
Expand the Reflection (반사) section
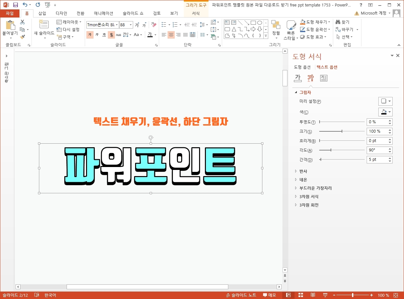303,171
